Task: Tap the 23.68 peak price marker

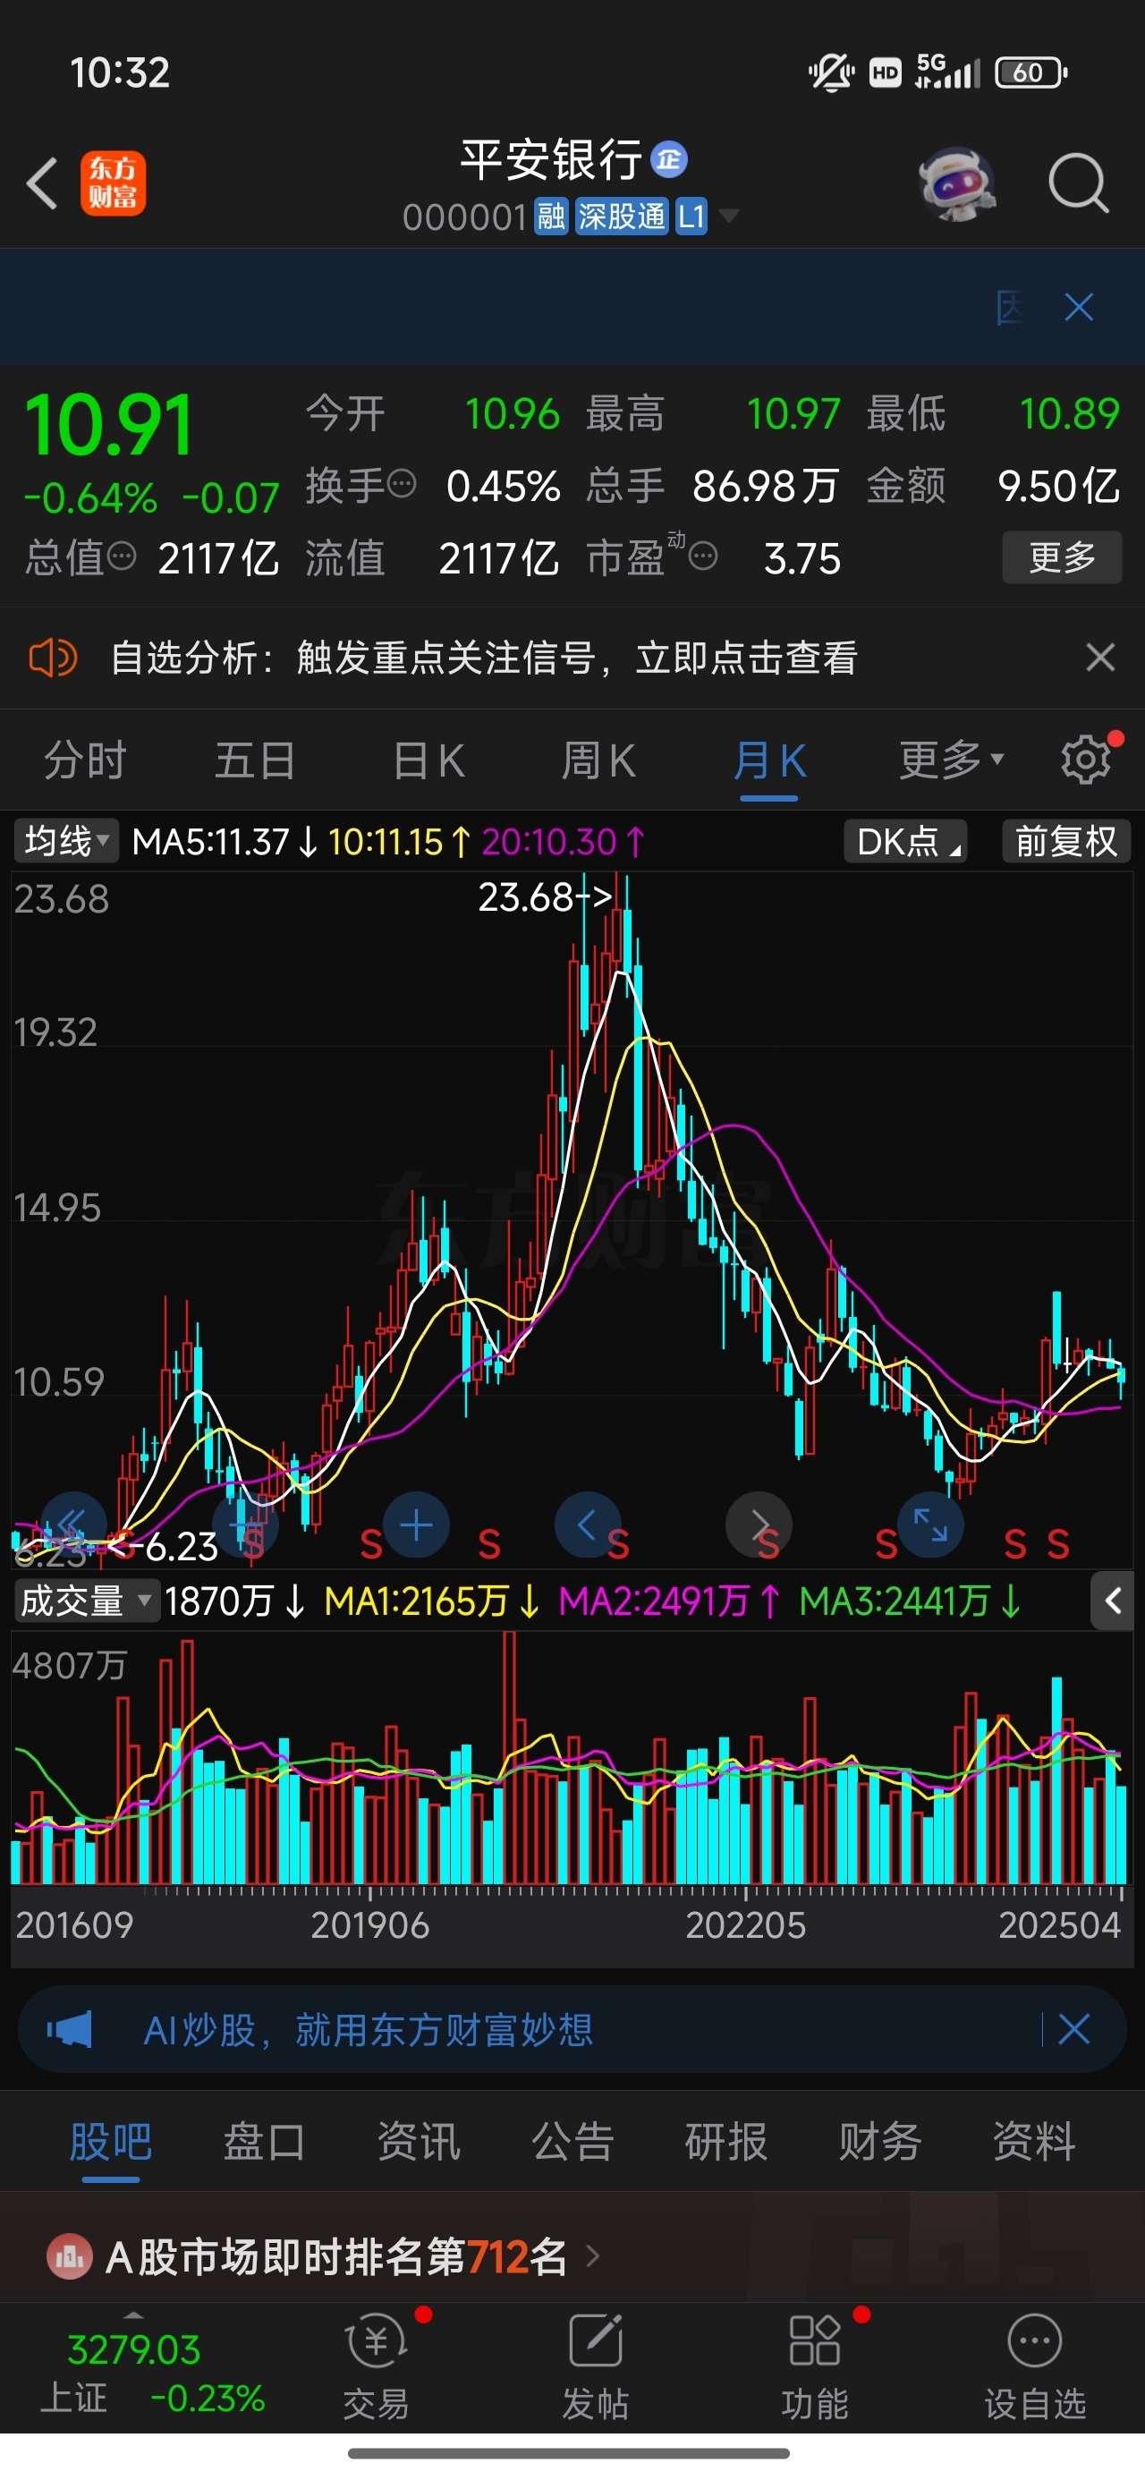Action: (x=545, y=897)
